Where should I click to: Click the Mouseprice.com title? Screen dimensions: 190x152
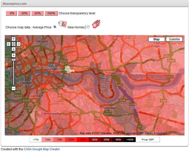(15, 4)
